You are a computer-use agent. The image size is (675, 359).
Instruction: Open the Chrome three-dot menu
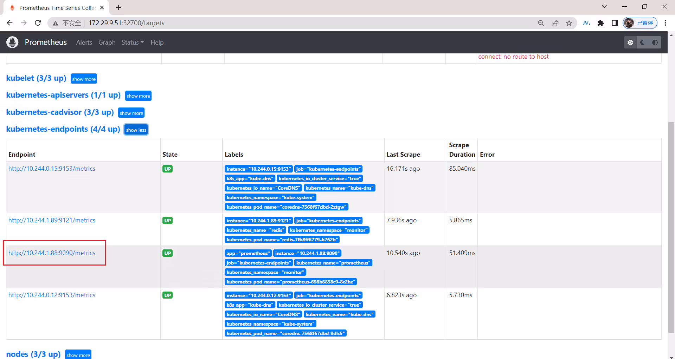pyautogui.click(x=665, y=23)
